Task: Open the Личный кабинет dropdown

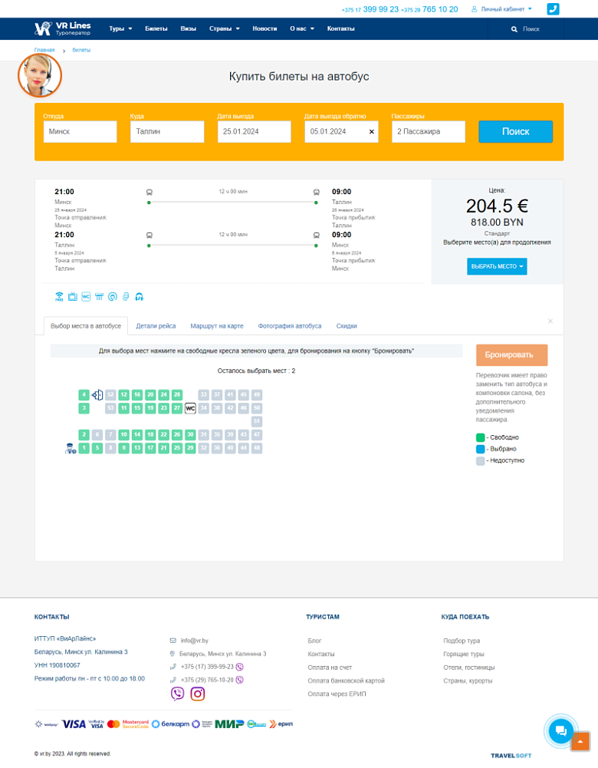Action: pyautogui.click(x=501, y=9)
